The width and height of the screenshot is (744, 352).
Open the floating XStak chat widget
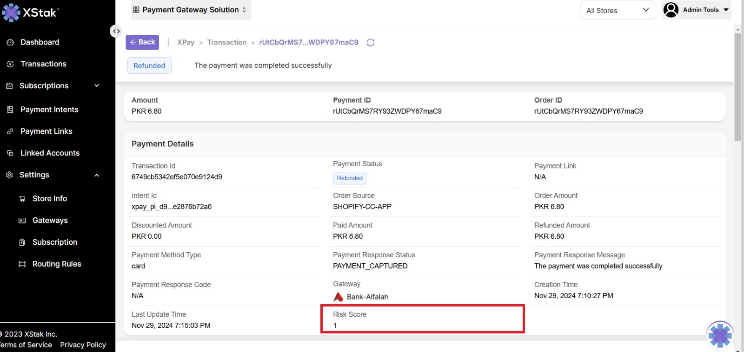(720, 335)
